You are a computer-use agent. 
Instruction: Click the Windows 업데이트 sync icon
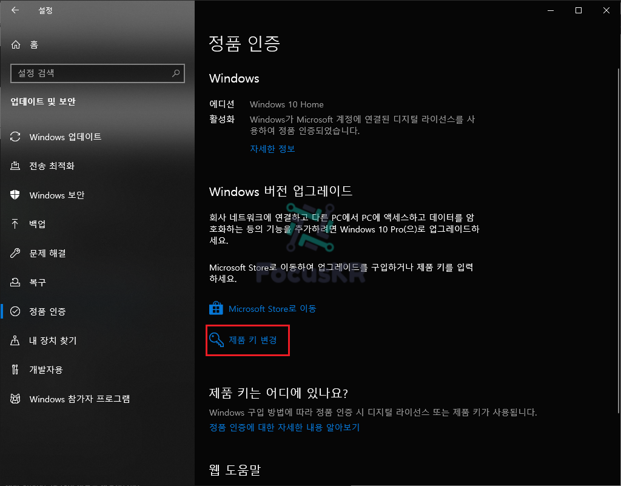[15, 137]
